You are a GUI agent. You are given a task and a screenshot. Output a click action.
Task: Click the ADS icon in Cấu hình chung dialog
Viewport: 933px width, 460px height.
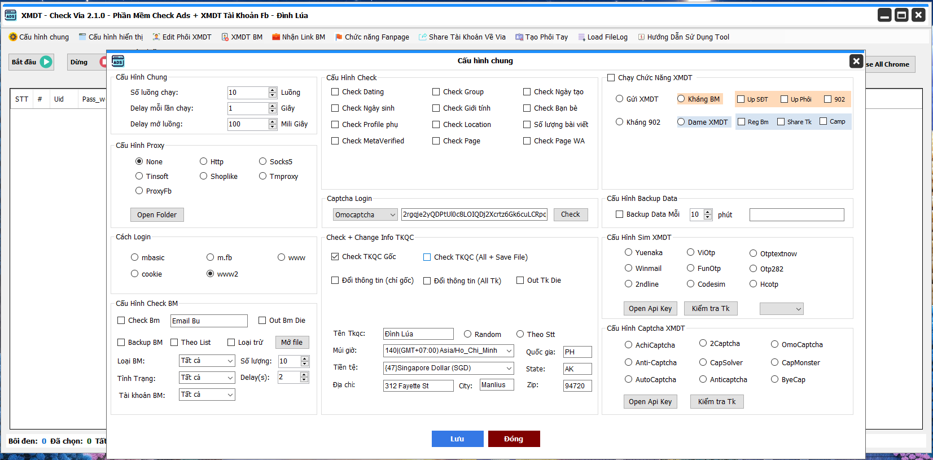[118, 61]
